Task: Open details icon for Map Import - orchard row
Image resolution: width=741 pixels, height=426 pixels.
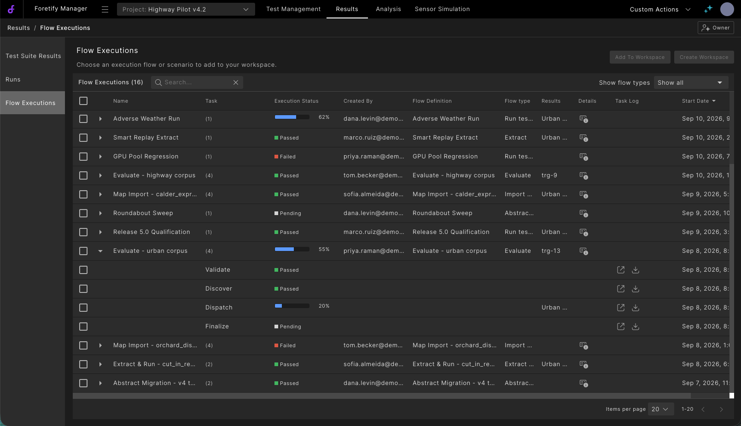Action: [583, 345]
